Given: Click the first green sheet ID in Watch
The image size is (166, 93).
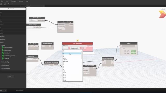Looking at the screenshot, I should tap(133, 50).
